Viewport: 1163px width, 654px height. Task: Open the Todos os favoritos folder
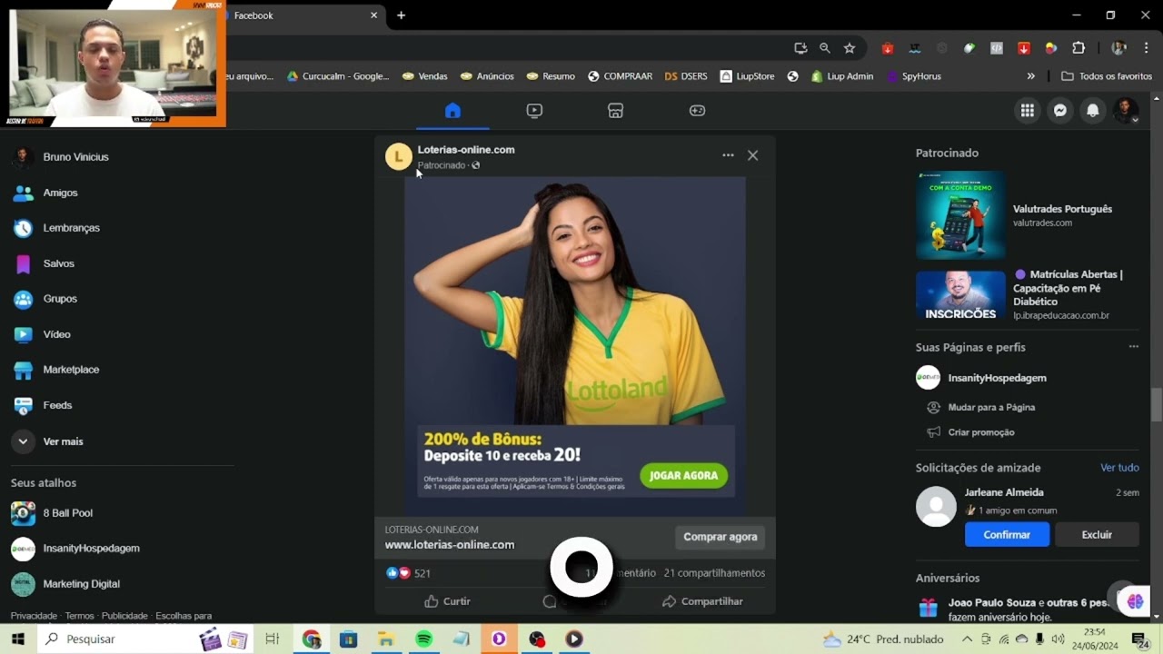click(1107, 76)
